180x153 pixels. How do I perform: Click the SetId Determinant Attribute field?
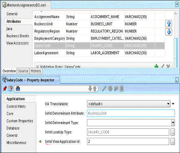click(131, 113)
